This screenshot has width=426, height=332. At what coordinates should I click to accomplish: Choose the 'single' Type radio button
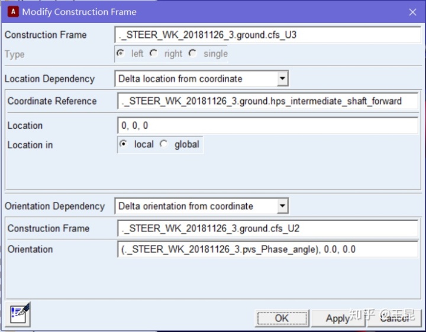[193, 53]
